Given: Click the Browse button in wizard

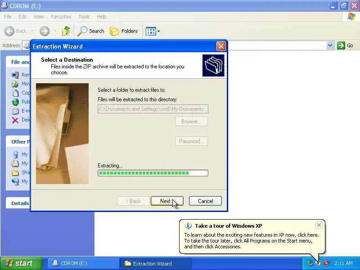Looking at the screenshot, I should [191, 121].
